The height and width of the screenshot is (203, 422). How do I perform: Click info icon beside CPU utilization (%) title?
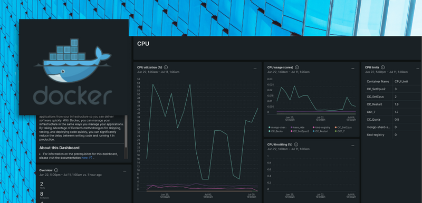[x=166, y=67]
